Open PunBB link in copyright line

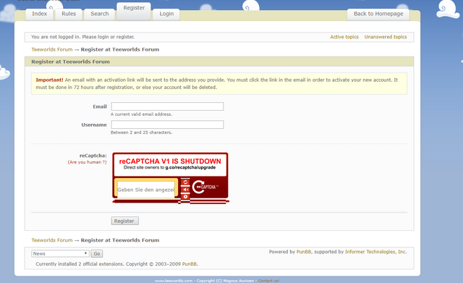coord(190,264)
